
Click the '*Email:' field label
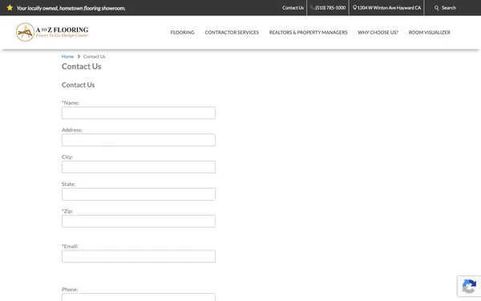70,246
